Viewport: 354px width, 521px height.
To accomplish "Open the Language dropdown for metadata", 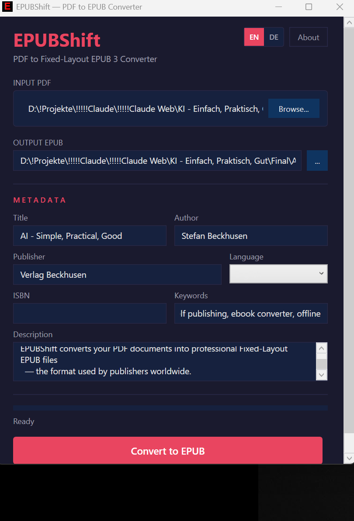I will tap(278, 274).
